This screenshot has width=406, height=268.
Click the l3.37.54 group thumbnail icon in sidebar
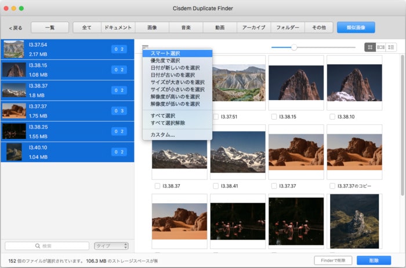tap(13, 49)
